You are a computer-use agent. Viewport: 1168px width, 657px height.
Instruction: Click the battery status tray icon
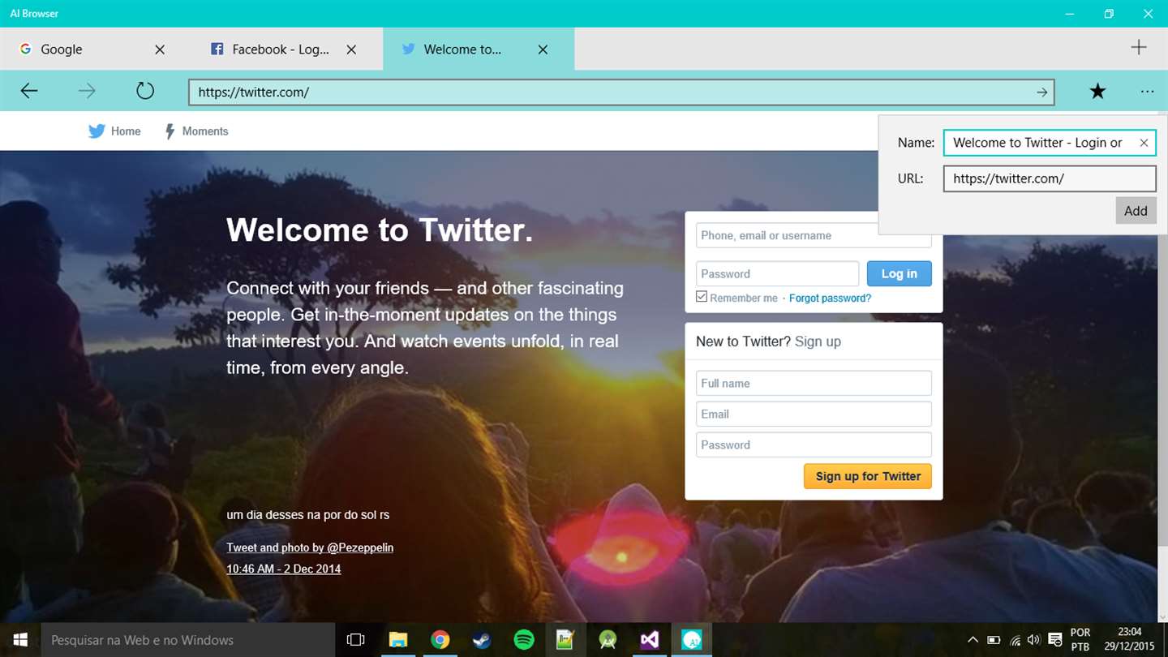tap(994, 640)
